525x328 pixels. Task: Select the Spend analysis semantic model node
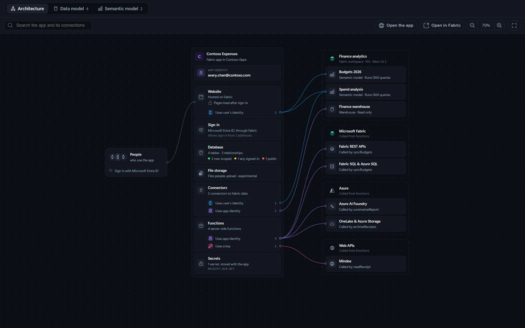point(366,92)
